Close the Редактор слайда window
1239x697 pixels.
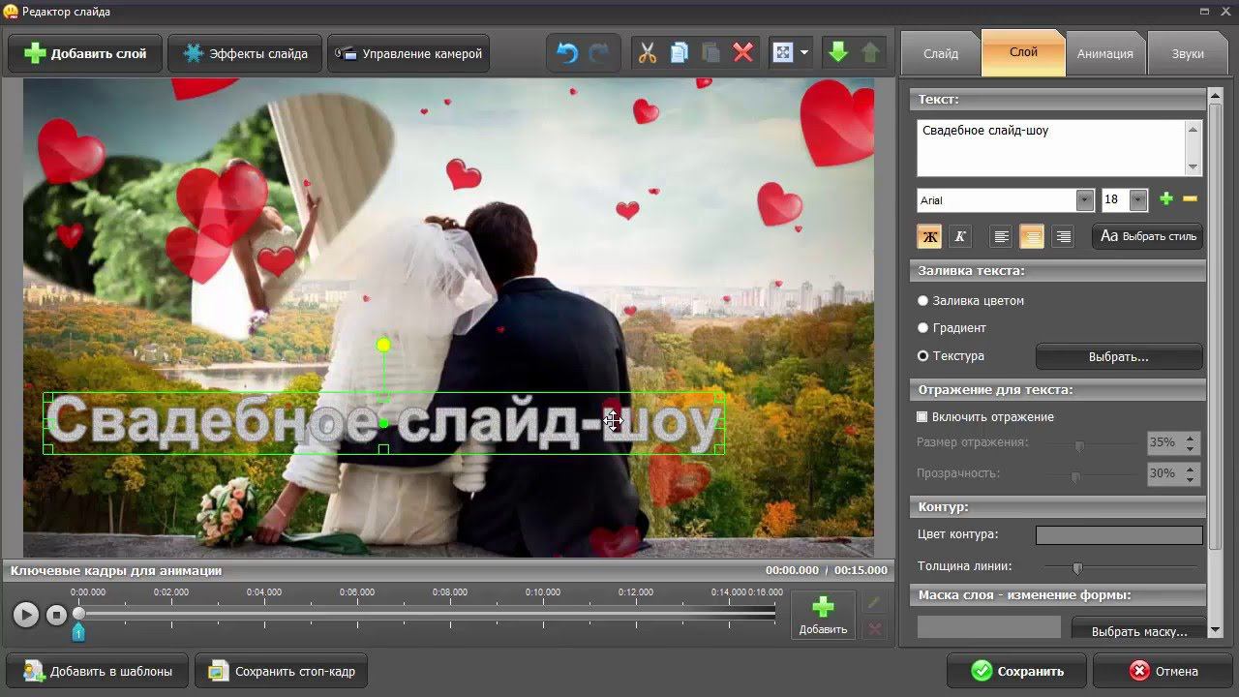point(1226,11)
